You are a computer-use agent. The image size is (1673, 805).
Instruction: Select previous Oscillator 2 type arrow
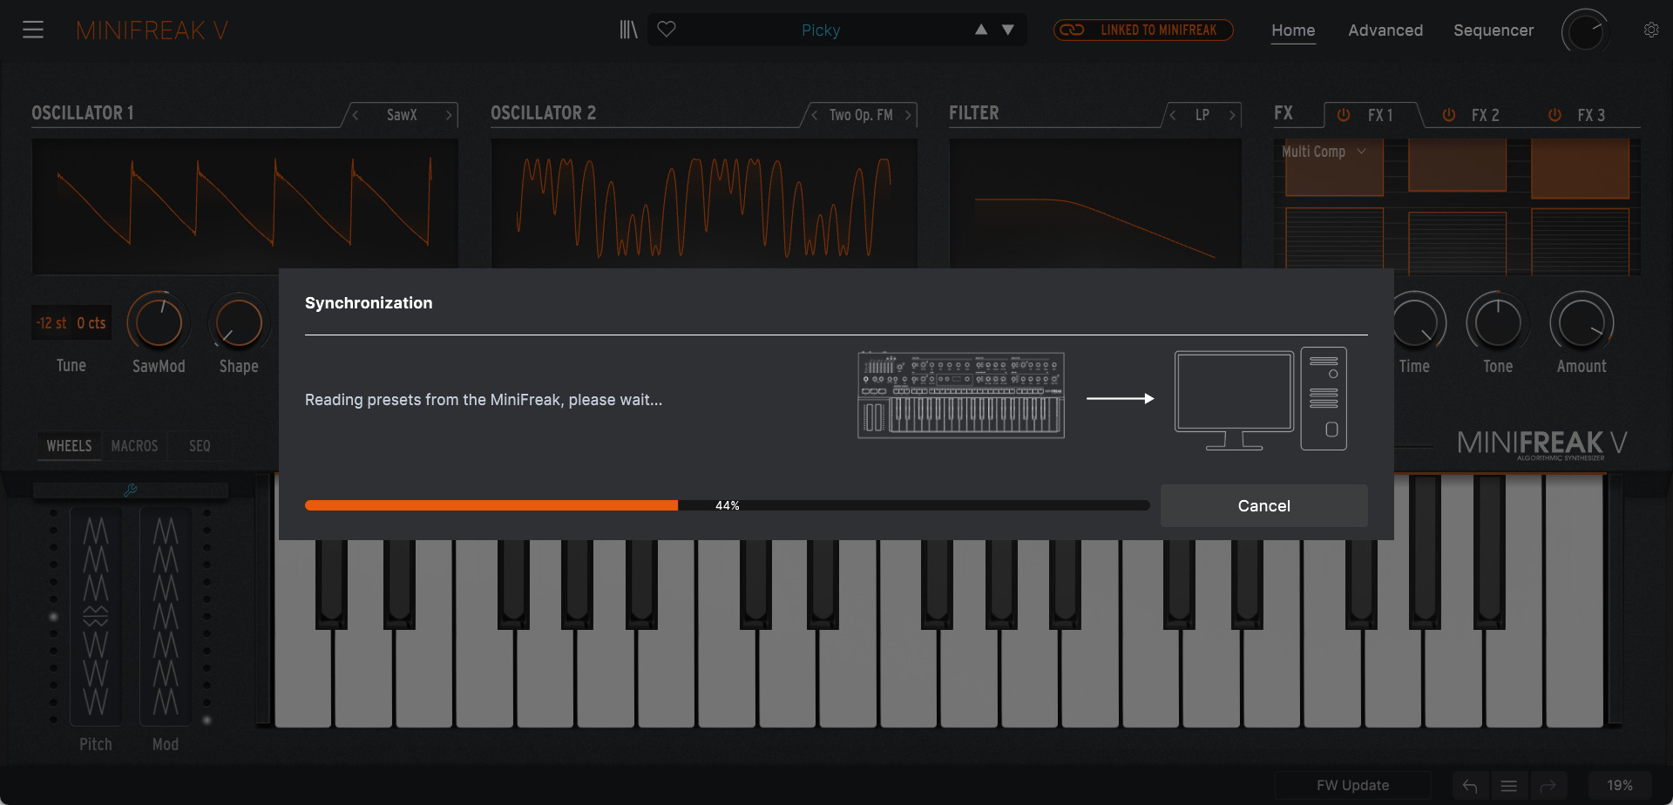pos(814,115)
